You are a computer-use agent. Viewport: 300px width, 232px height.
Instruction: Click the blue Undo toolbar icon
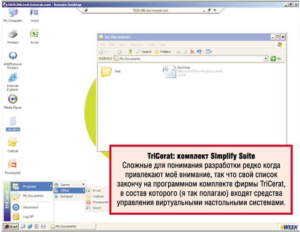199,52
